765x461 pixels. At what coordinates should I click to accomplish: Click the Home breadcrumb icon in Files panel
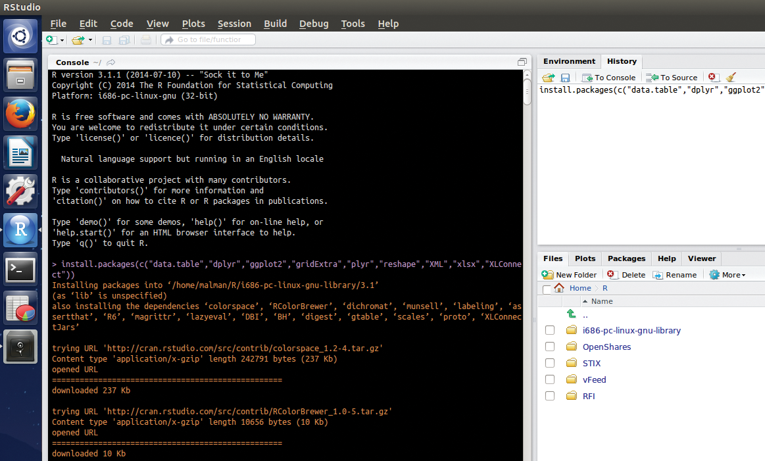click(x=558, y=288)
